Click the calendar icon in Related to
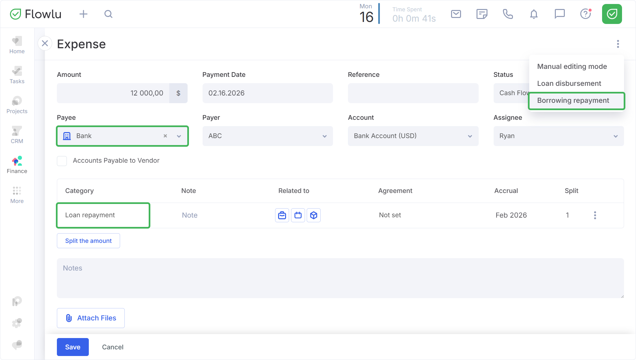 [x=298, y=215]
